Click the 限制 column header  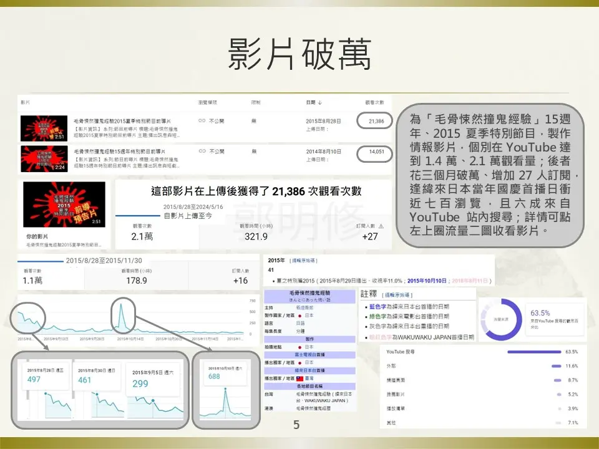click(256, 102)
